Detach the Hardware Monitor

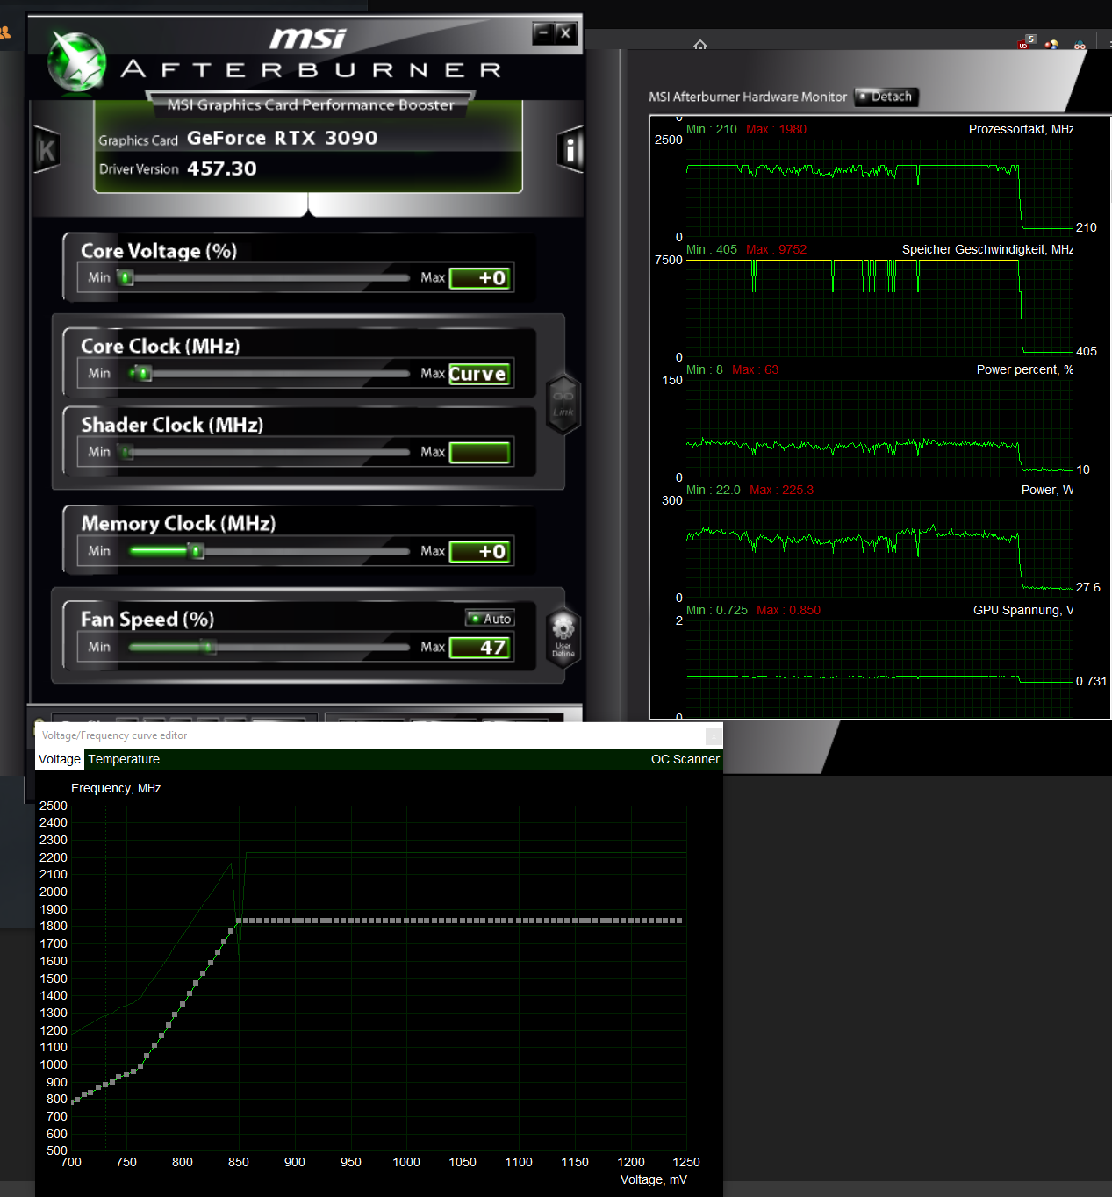point(886,97)
